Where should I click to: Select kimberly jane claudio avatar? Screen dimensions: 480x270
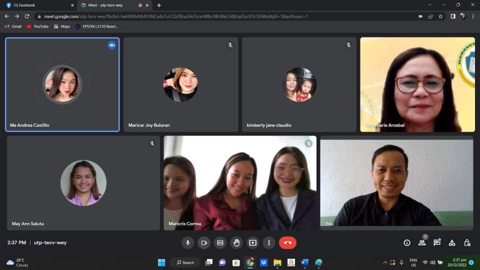click(x=299, y=84)
